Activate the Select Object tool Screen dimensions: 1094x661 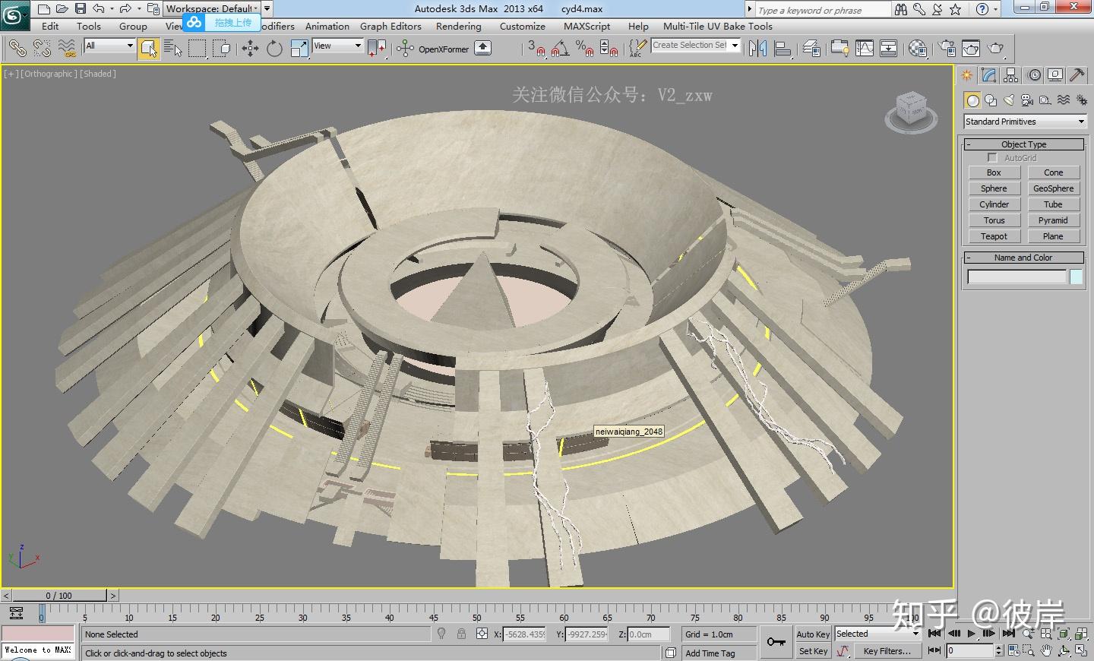149,49
